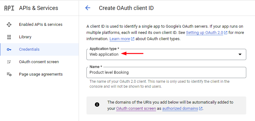Click the Name field helper text

[x=159, y=84]
